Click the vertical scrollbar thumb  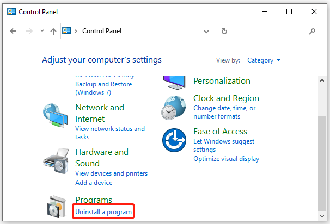coord(322,164)
